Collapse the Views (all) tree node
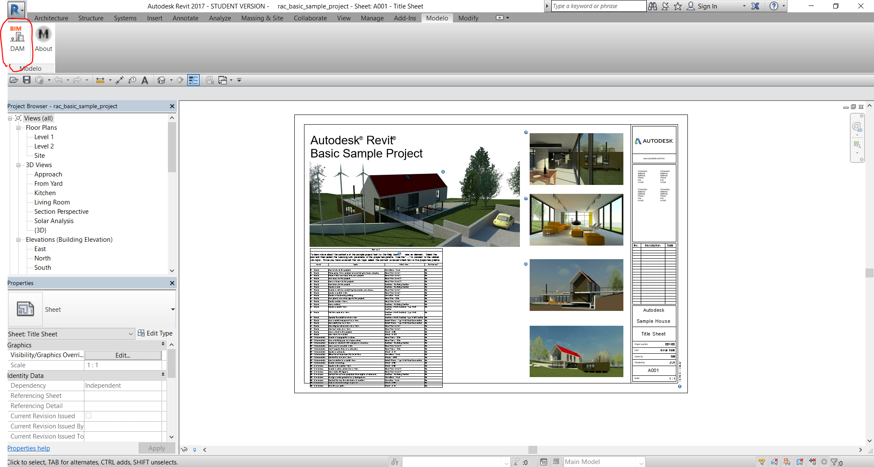Screen dimensions: 874x467 10,118
